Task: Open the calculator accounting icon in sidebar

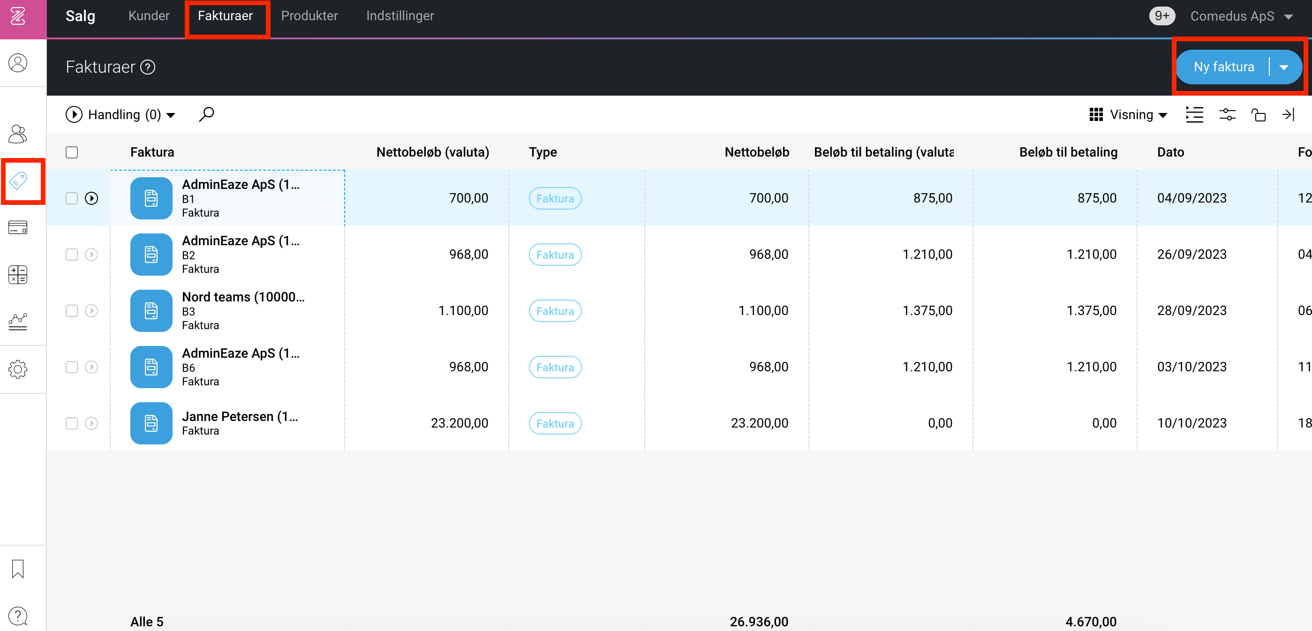Action: point(18,275)
